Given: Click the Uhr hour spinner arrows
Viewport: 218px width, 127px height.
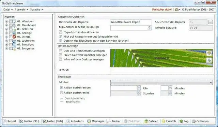Looking at the screenshot, I should [139, 88].
